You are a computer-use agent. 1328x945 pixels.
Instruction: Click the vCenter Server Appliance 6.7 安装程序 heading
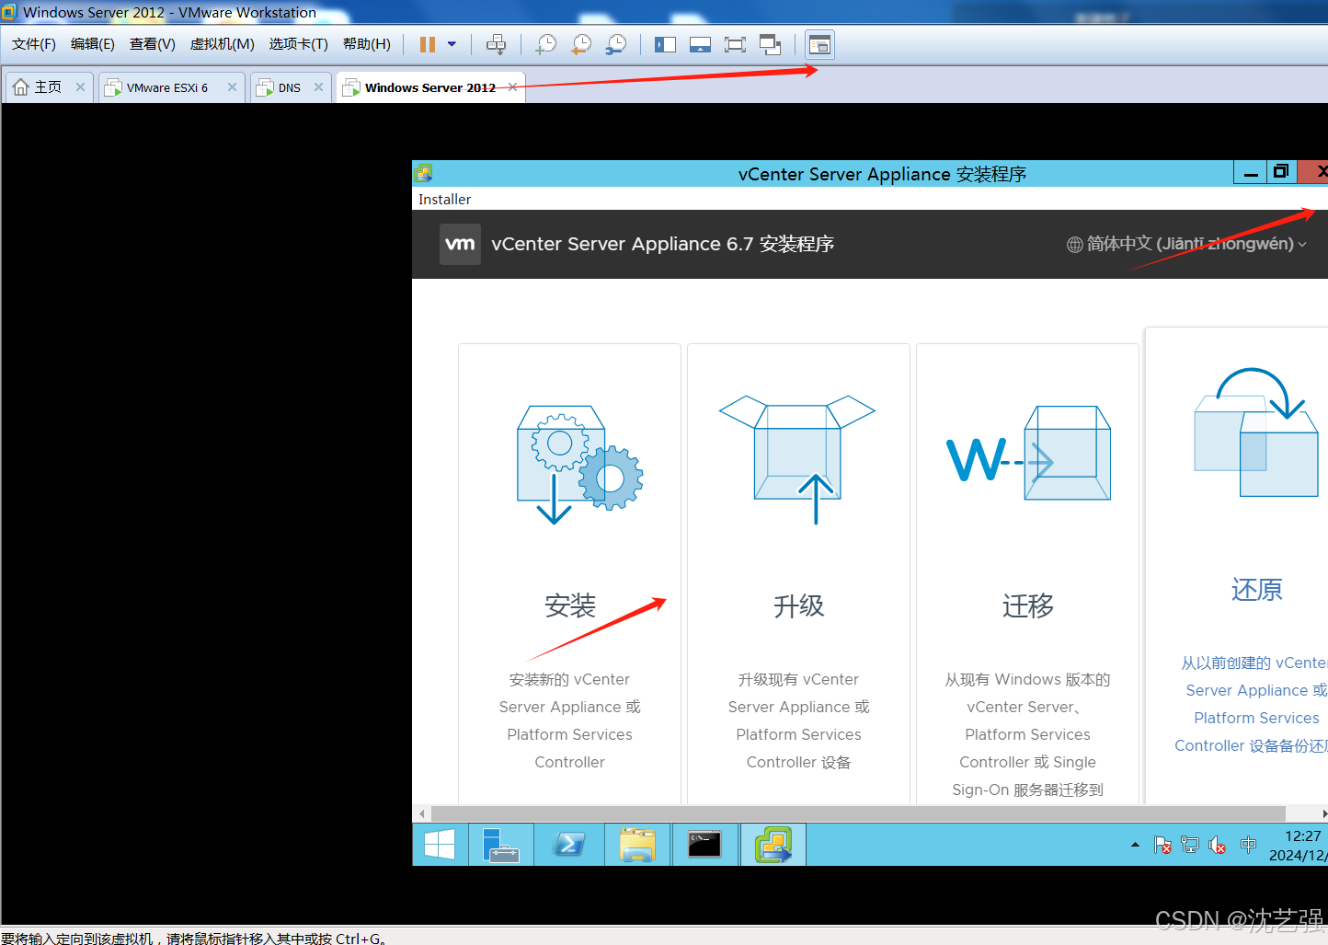[663, 244]
